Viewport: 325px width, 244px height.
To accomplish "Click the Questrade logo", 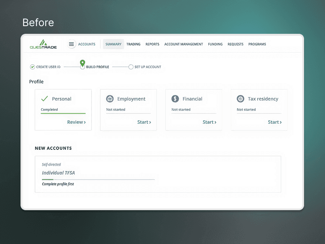I will click(43, 44).
